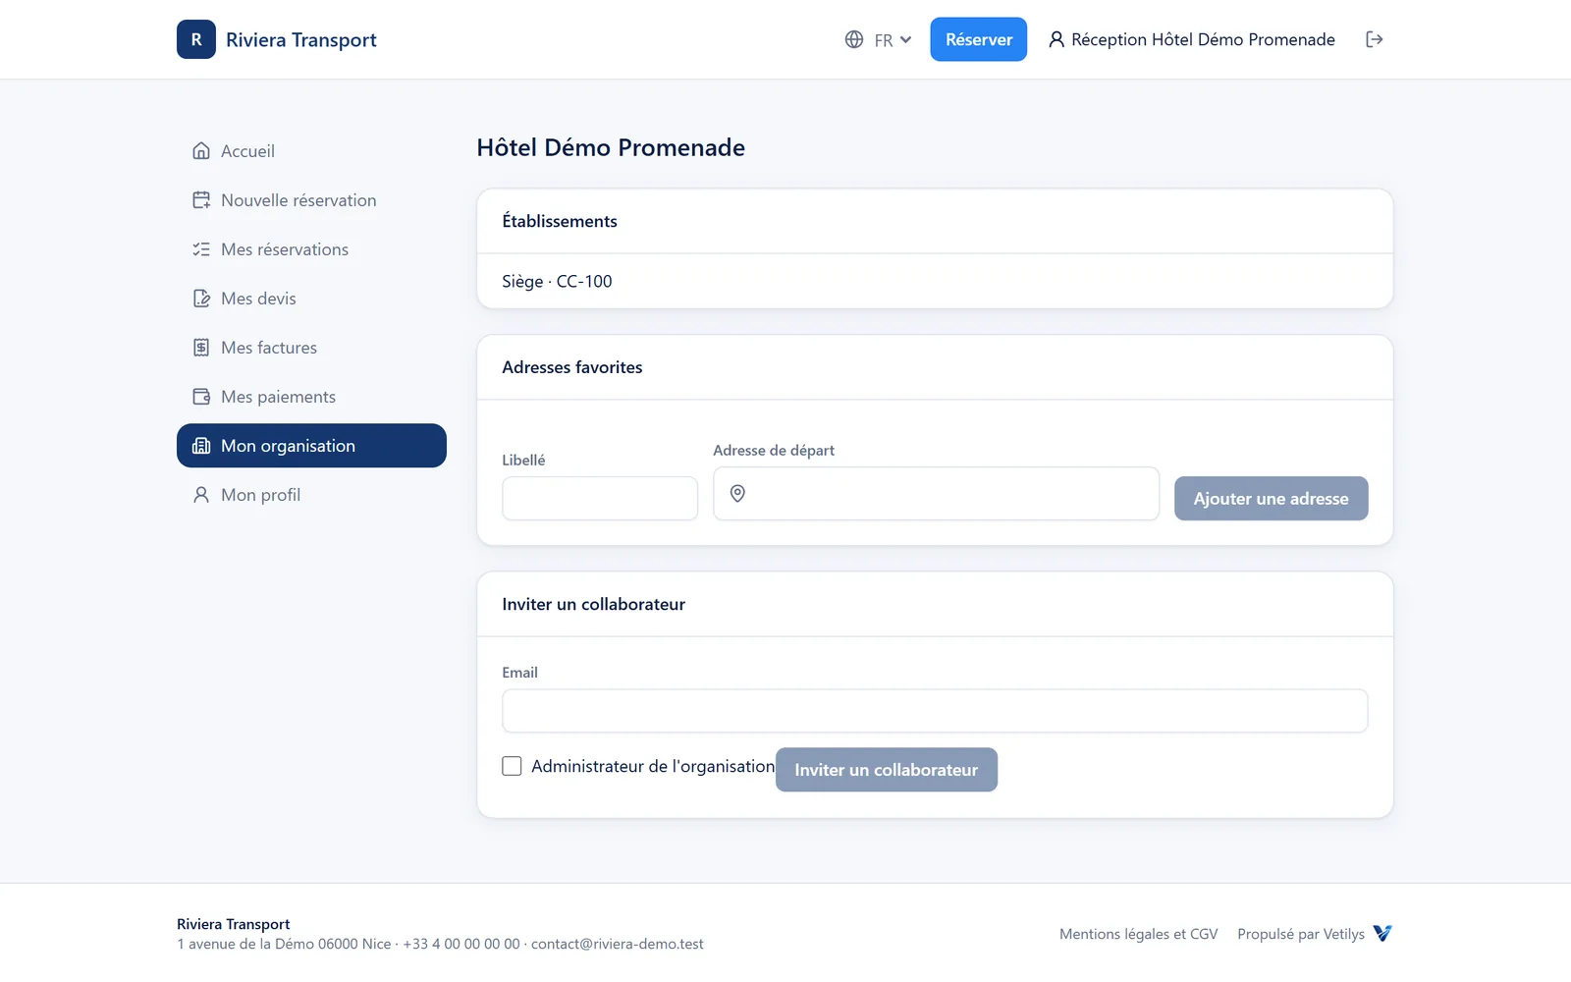1571x982 pixels.
Task: Go to Accueil in sidebar
Action: click(x=311, y=151)
